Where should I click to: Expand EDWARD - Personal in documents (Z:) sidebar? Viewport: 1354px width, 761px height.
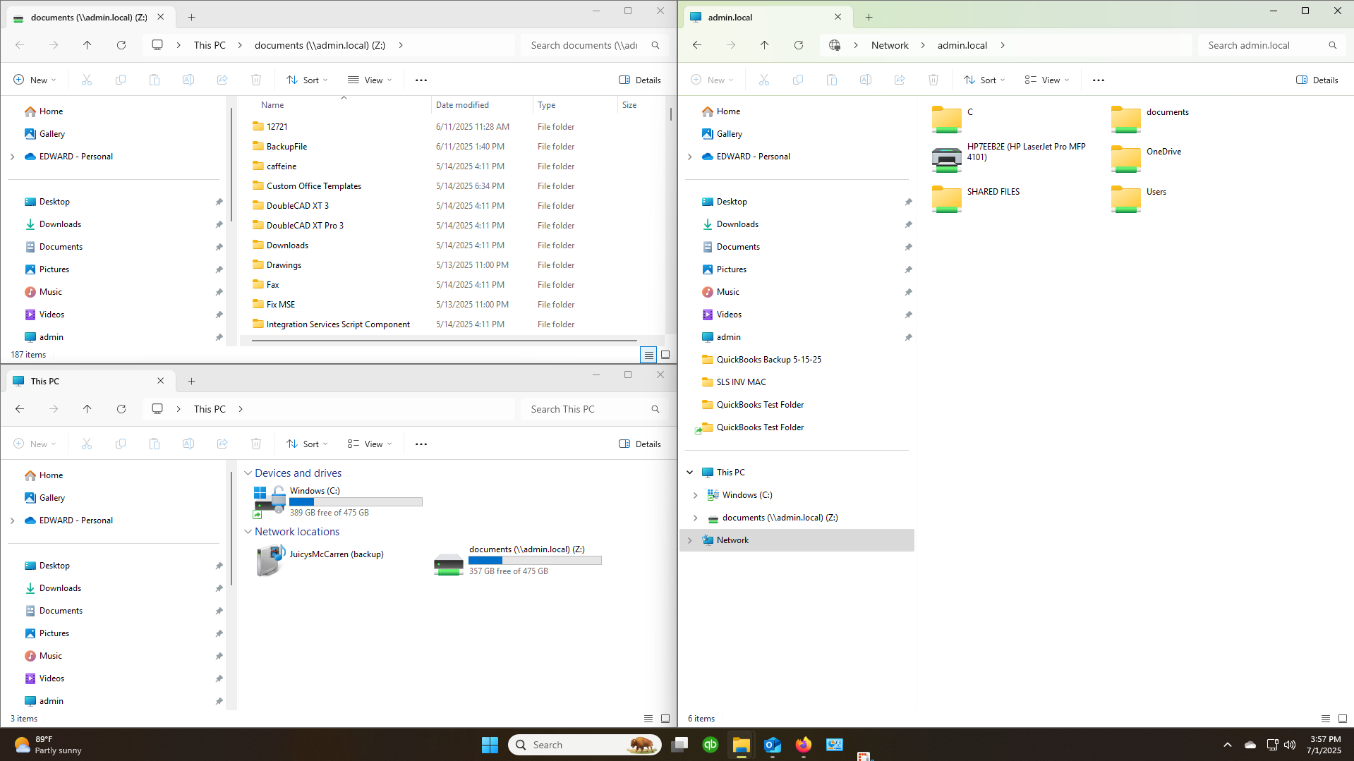(13, 157)
